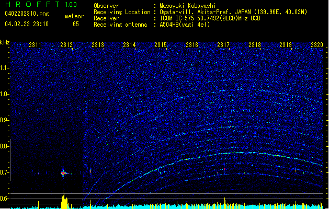
Task: Click the 2311 time marker
Action: [35, 45]
